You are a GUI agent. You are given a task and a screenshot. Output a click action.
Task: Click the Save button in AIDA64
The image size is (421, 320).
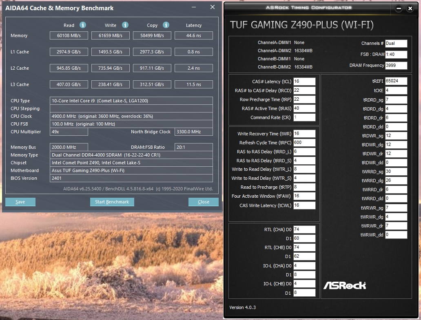[20, 202]
